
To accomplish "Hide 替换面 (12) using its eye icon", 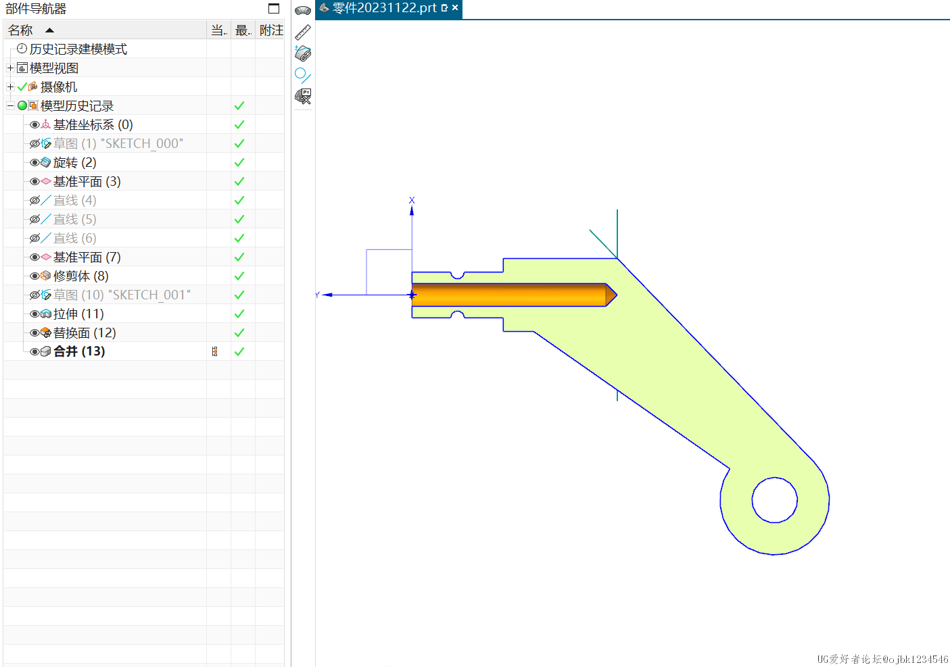I will pos(34,333).
